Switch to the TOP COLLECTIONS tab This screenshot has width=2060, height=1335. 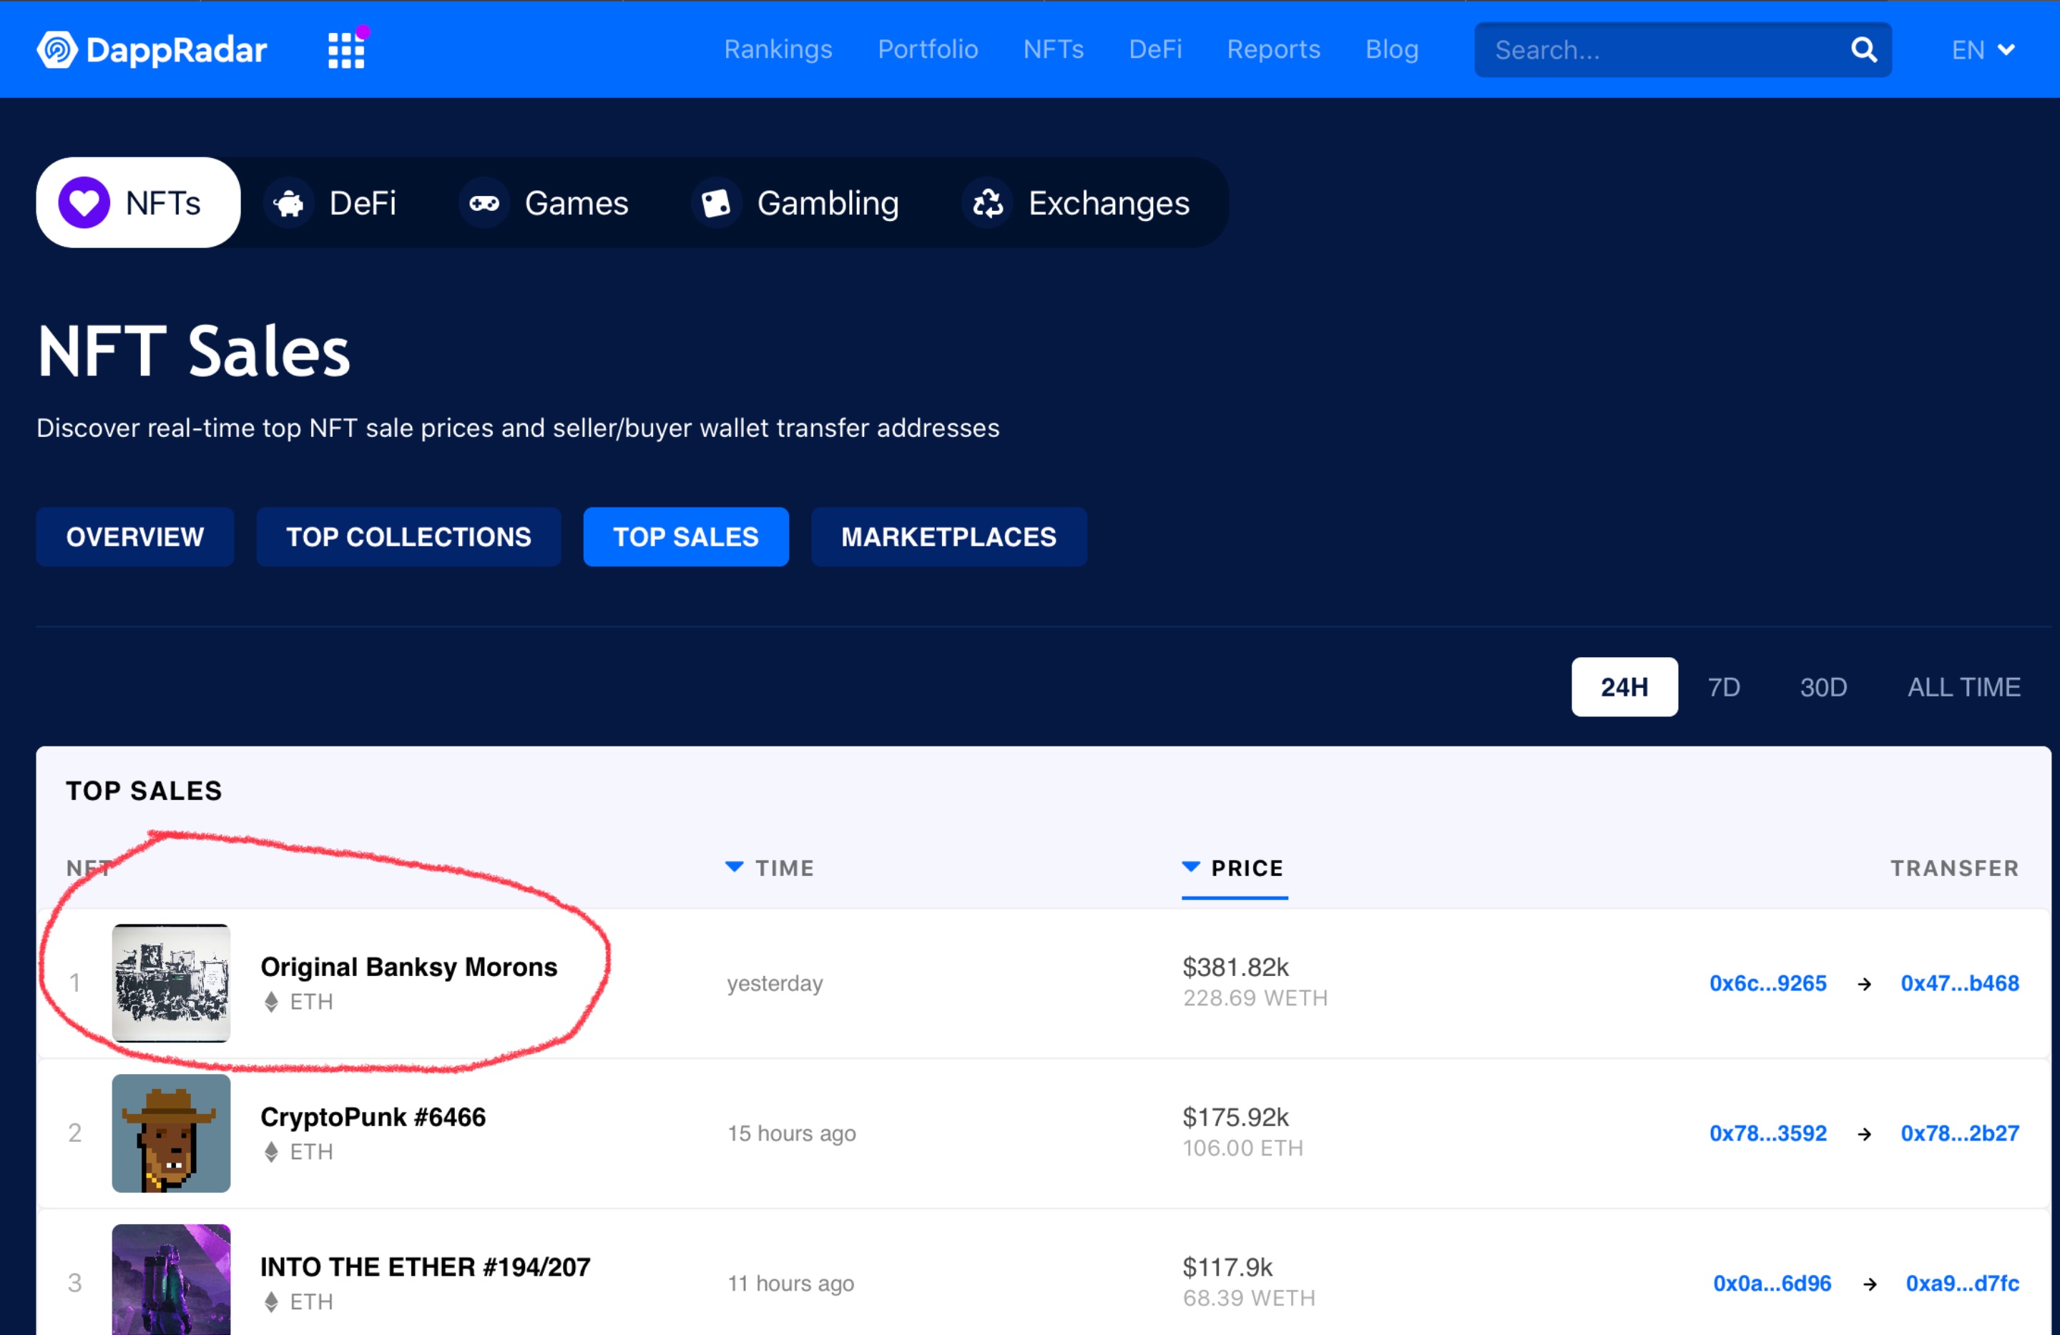(x=408, y=536)
